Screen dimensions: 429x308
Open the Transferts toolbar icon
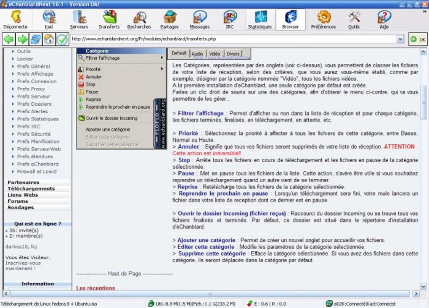click(109, 19)
